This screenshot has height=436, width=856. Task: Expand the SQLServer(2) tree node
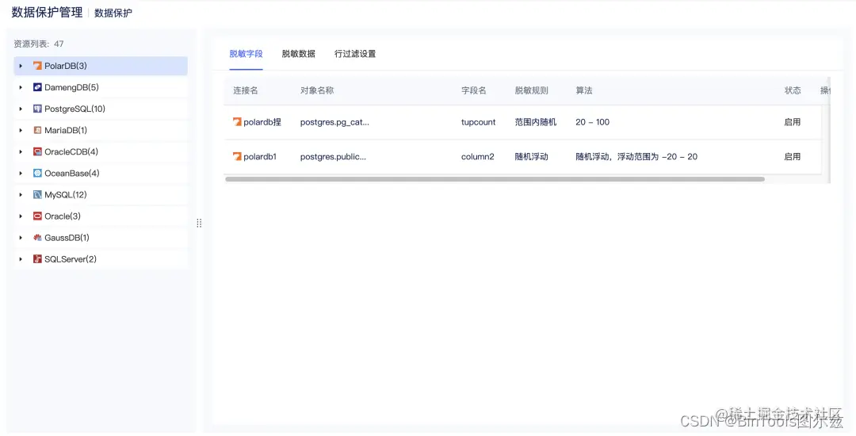21,259
